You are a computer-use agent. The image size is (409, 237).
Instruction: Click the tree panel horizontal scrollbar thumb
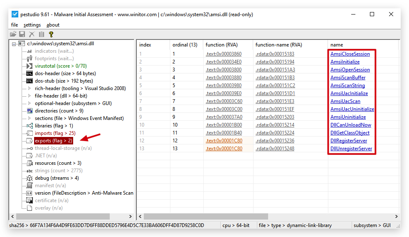click(x=63, y=216)
